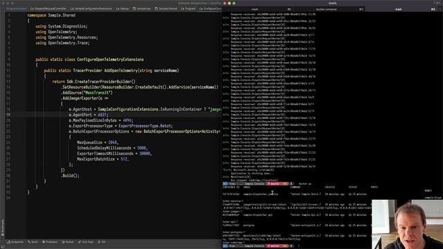
Task: Click line number 19 in gutter
Action: coord(8,115)
